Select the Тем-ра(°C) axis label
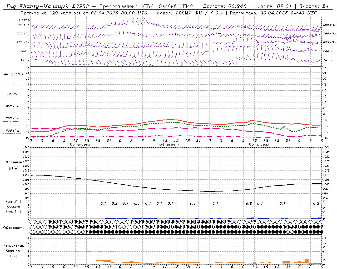Screen dimensions: 337x269 click(12, 74)
